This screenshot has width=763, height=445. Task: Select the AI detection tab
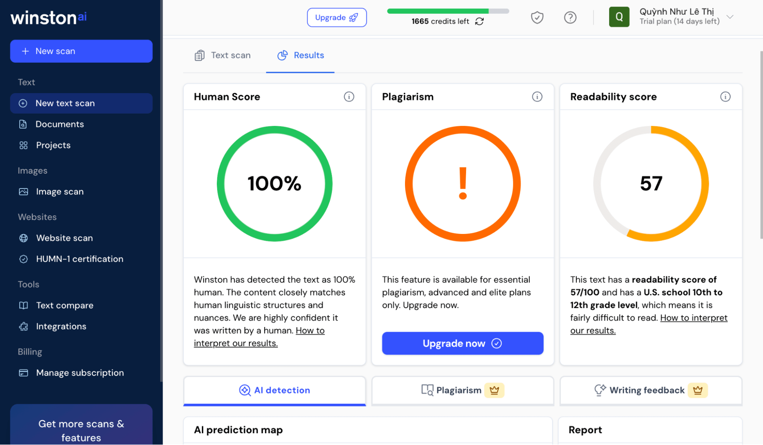click(x=274, y=390)
